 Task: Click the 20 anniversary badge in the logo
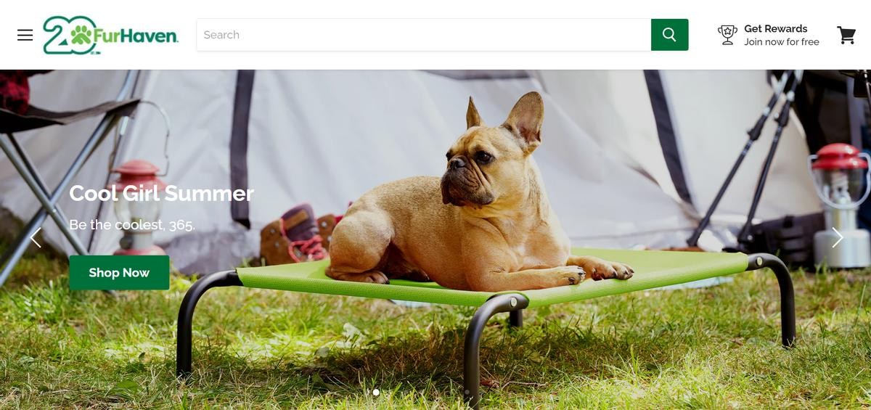(70, 35)
